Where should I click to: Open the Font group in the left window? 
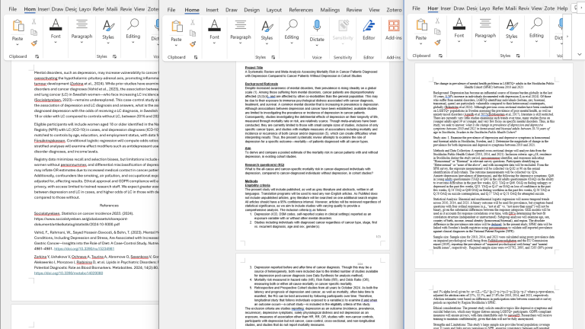pos(56,31)
